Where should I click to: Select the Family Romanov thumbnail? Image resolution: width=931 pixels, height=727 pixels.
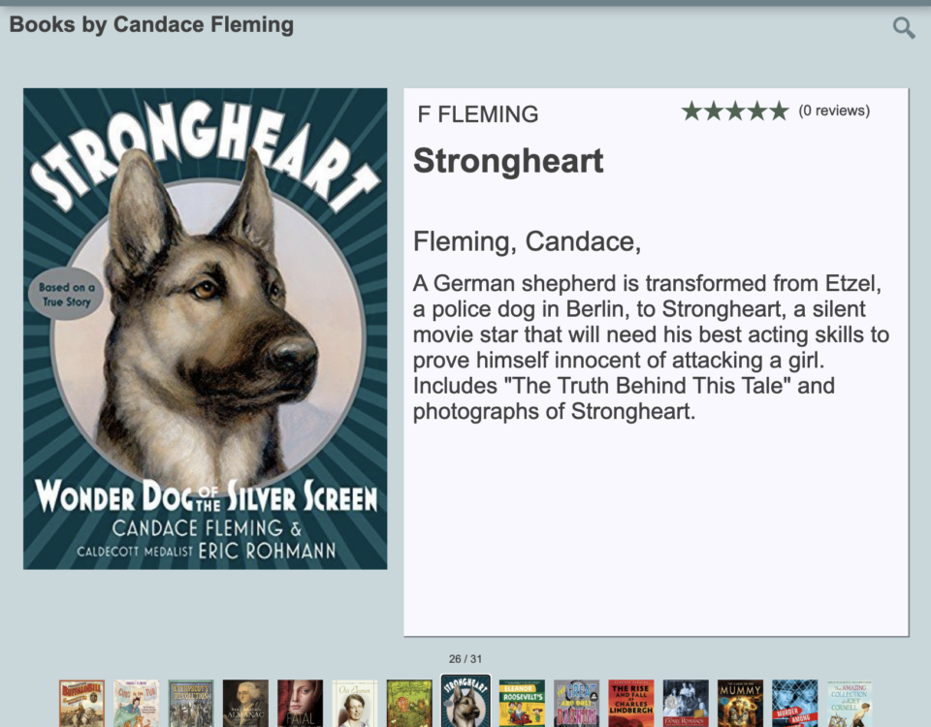(x=686, y=704)
